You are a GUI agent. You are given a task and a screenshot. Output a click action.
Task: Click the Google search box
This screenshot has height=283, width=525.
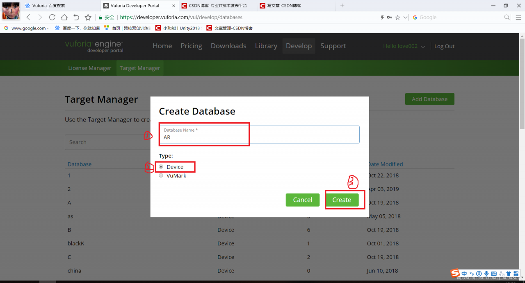[x=457, y=18]
